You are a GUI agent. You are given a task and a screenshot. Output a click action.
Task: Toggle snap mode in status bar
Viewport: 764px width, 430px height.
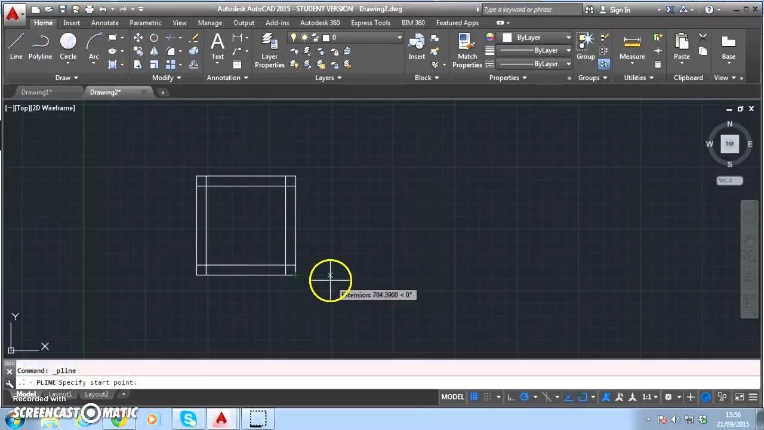point(488,397)
